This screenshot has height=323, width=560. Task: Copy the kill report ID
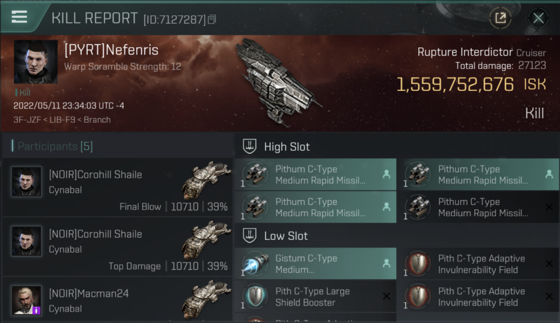tap(212, 19)
